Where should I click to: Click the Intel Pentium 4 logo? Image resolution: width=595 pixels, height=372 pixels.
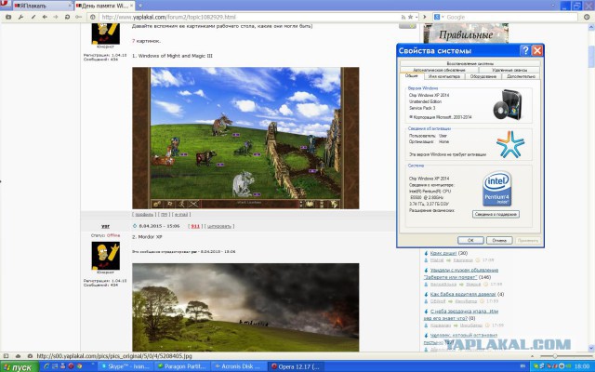[x=497, y=189]
